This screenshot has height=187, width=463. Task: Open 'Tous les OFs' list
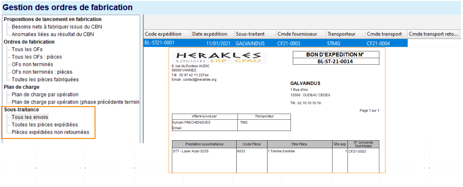point(27,49)
